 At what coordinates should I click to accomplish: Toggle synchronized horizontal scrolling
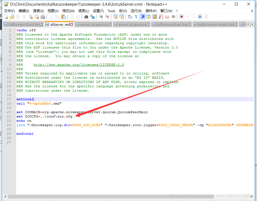[x=122, y=17]
